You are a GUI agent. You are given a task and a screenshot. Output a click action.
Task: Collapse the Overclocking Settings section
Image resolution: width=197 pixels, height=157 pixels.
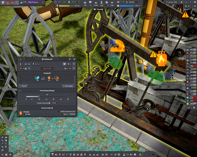[x=20, y=91]
